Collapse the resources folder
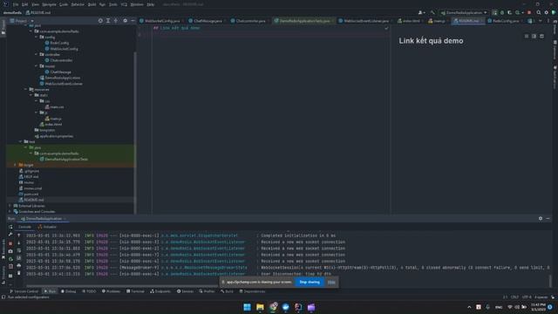This screenshot has width=558, height=314. (x=26, y=89)
